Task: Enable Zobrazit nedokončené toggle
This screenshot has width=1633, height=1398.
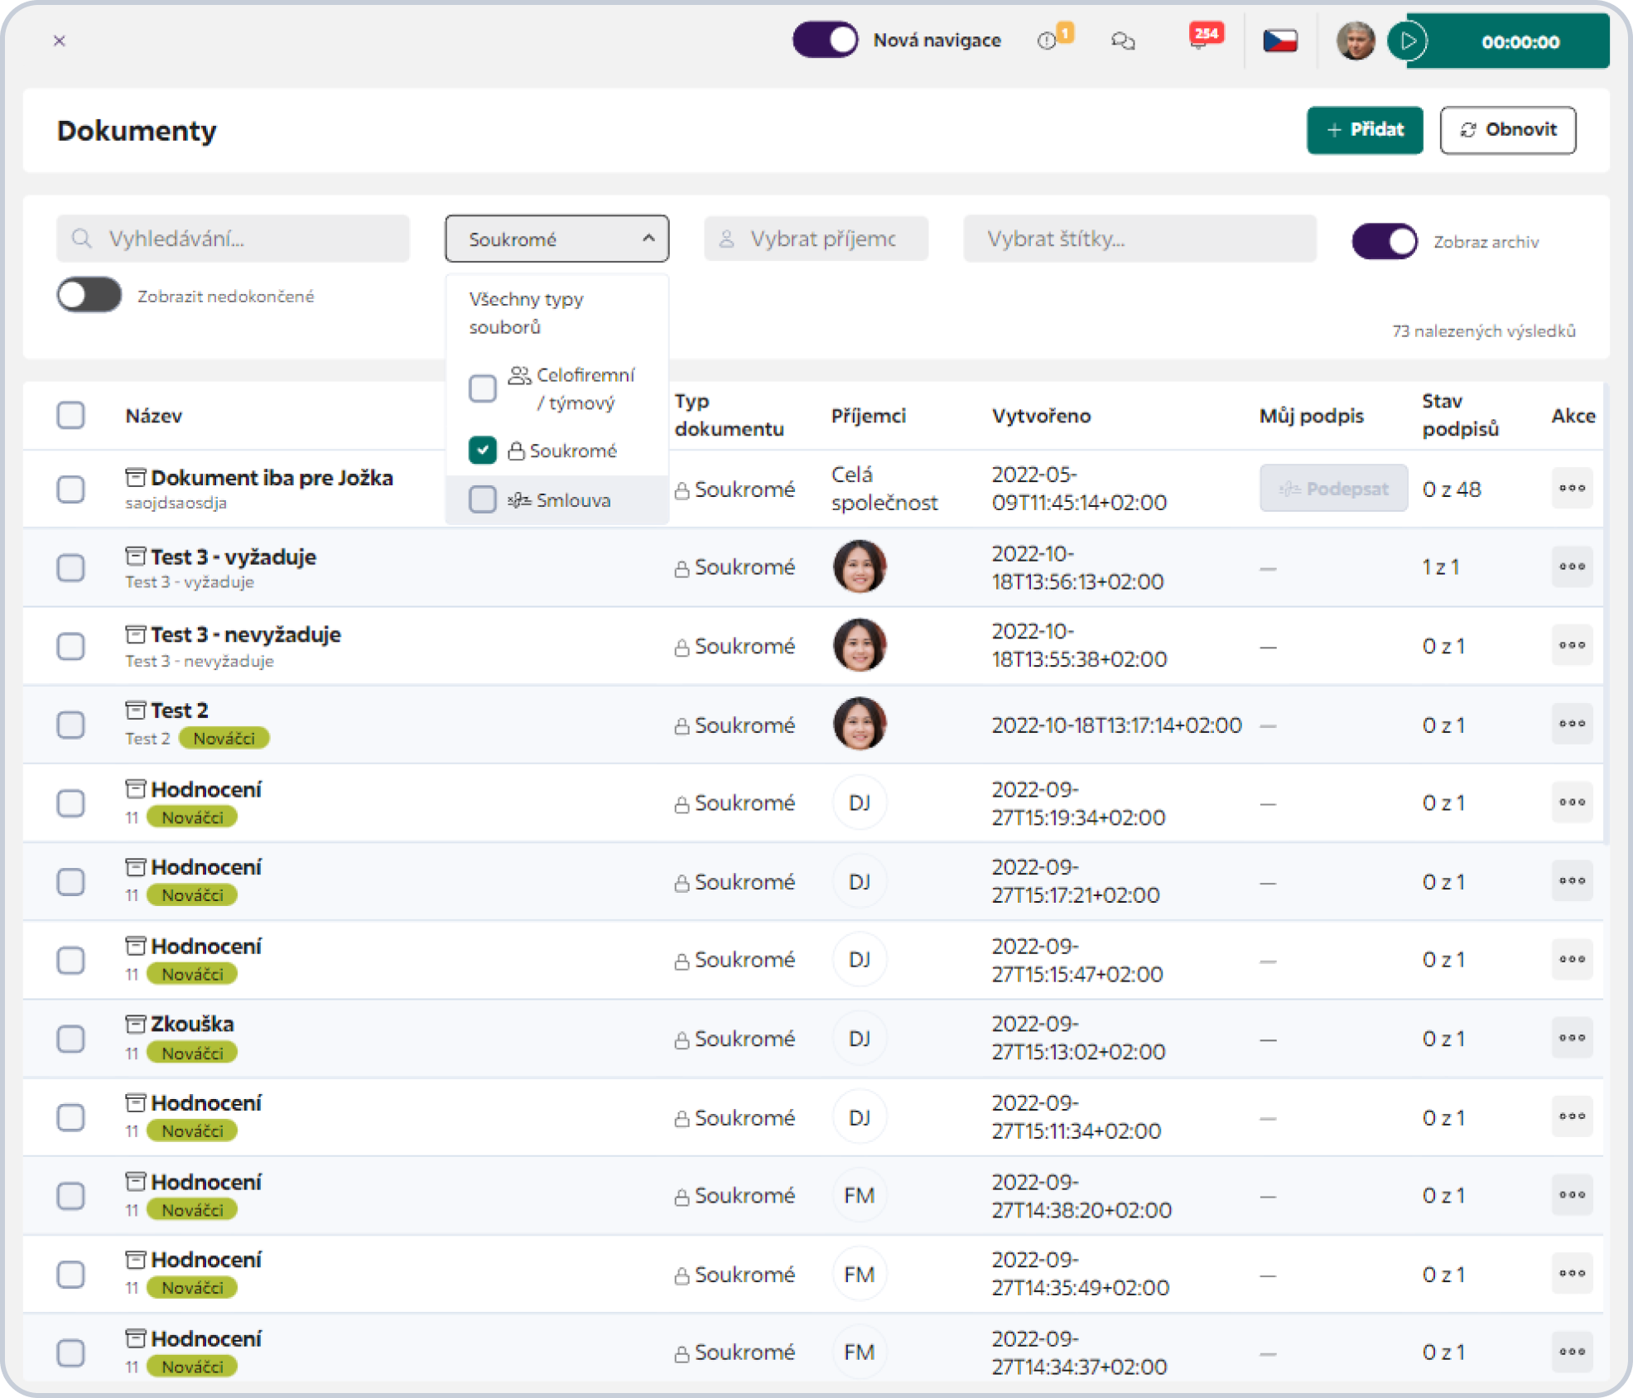Action: coord(89,296)
